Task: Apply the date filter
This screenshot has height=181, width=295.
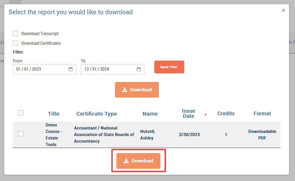Action: click(x=169, y=67)
